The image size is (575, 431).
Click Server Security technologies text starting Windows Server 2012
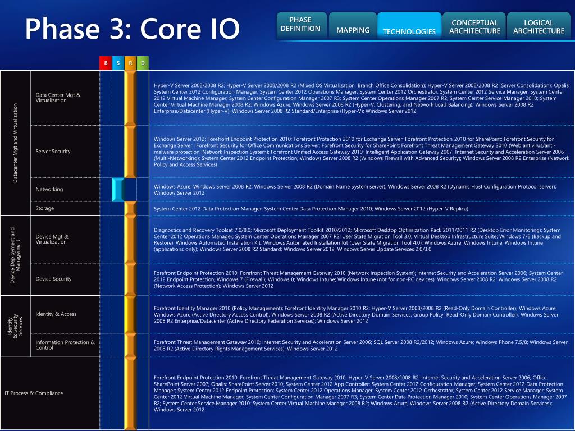[x=362, y=152]
